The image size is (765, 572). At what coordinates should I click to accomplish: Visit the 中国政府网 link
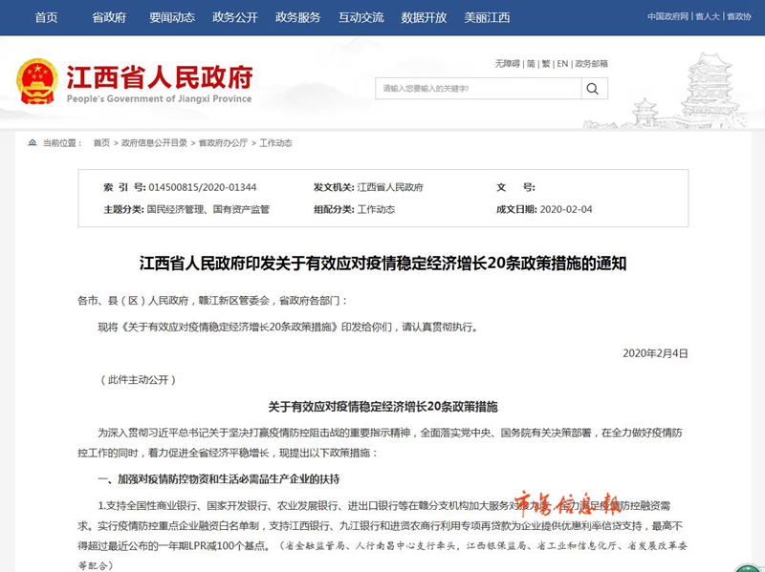667,16
